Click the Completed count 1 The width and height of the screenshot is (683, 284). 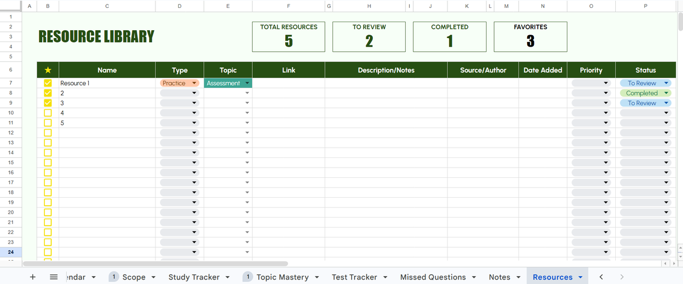click(450, 41)
